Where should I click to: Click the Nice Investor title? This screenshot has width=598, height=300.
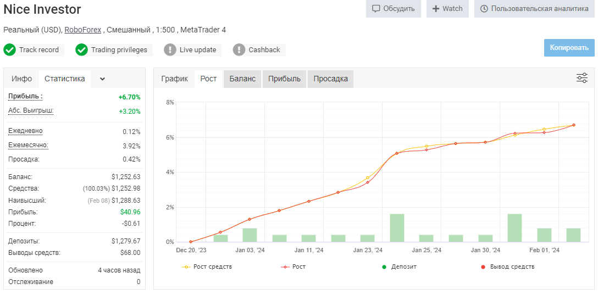click(42, 9)
